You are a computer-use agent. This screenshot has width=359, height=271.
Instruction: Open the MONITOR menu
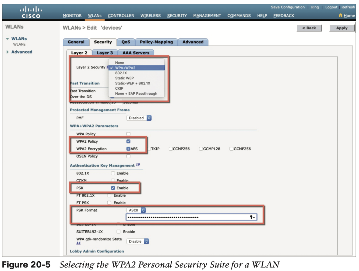(72, 16)
